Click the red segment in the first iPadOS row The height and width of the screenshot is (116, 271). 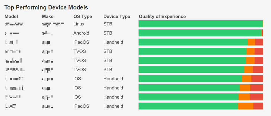tap(259, 42)
